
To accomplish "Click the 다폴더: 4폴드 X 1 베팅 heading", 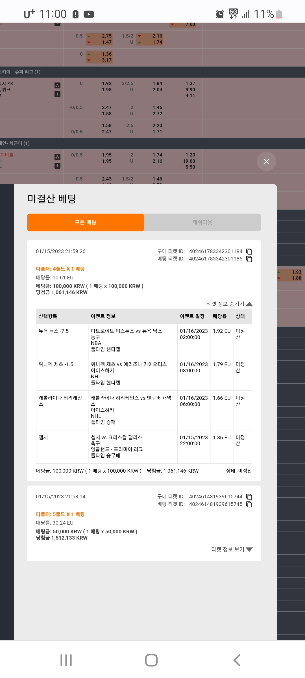I will point(60,269).
